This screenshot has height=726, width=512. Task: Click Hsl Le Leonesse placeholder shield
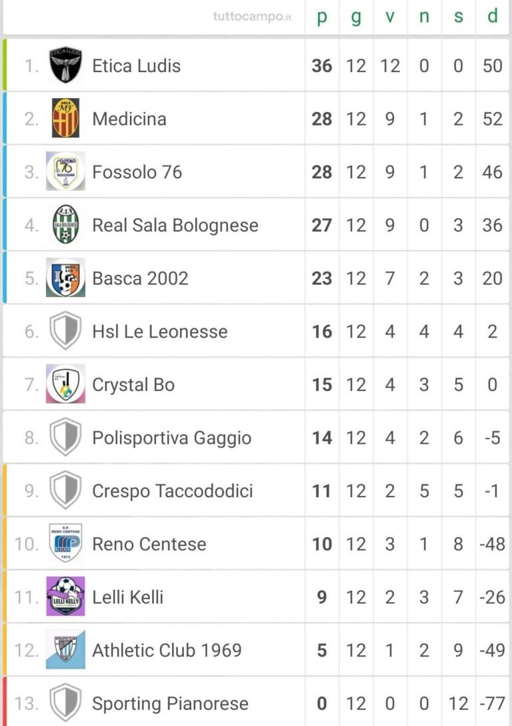(65, 330)
